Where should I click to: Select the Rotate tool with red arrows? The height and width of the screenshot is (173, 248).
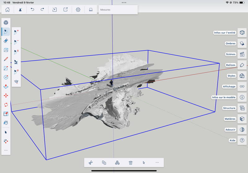pyautogui.click(x=6, y=105)
